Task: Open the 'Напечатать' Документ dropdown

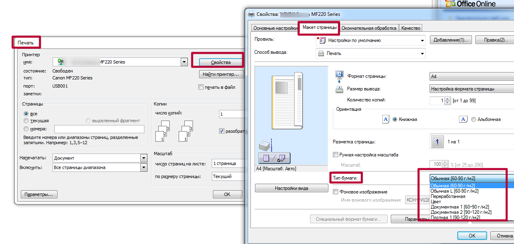Action: (143, 158)
